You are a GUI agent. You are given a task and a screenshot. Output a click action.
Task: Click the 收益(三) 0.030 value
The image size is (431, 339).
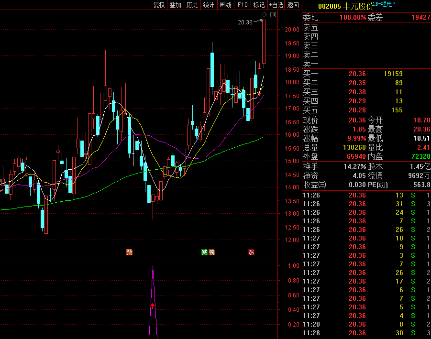357,185
